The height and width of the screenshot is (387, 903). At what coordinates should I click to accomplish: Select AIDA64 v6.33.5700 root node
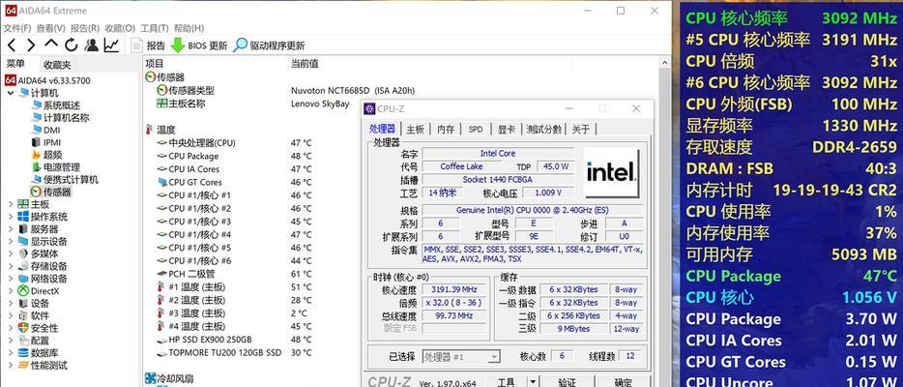click(47, 80)
